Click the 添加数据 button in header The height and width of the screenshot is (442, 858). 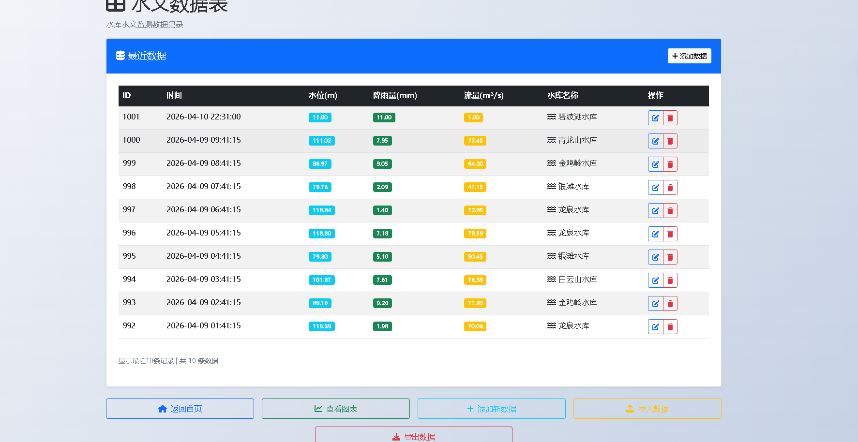[689, 56]
